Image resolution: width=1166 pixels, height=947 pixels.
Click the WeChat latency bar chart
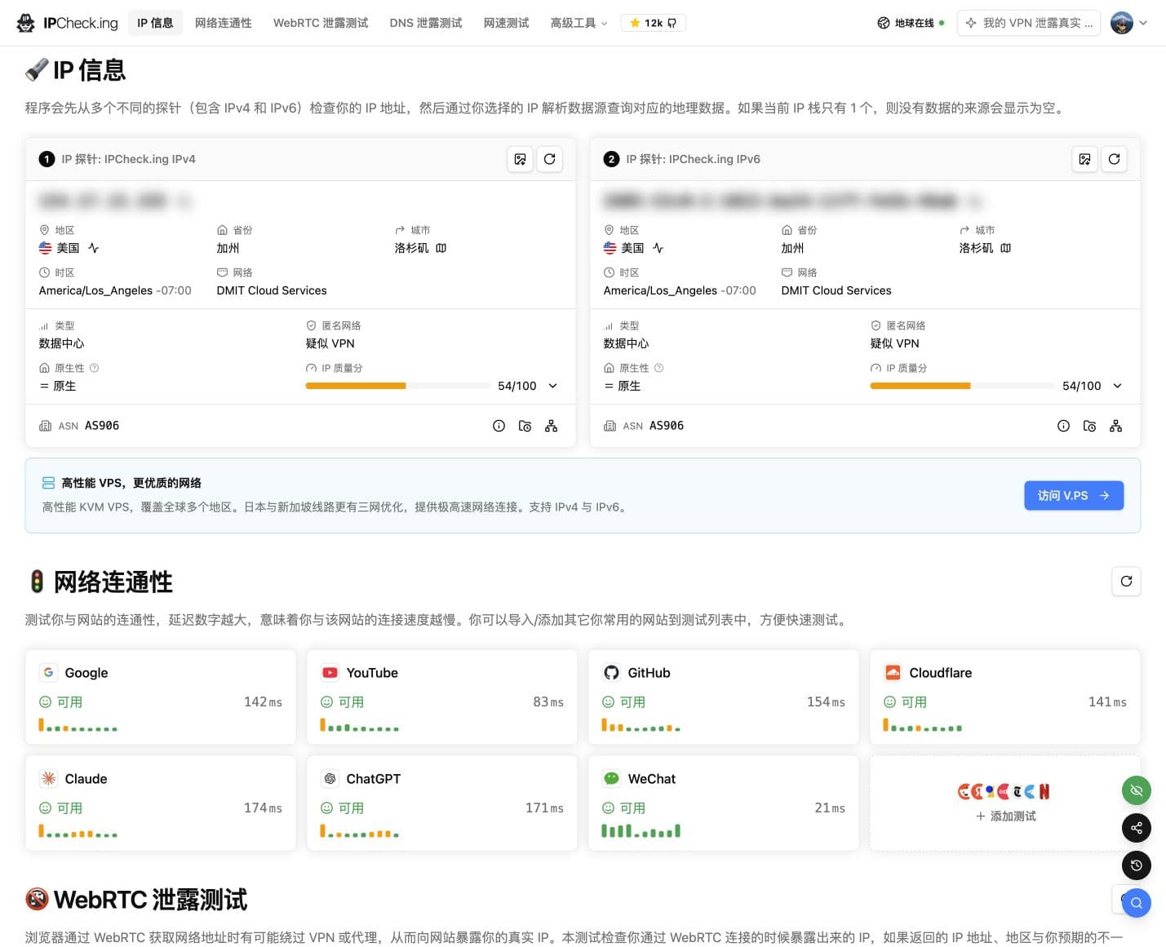tap(641, 831)
